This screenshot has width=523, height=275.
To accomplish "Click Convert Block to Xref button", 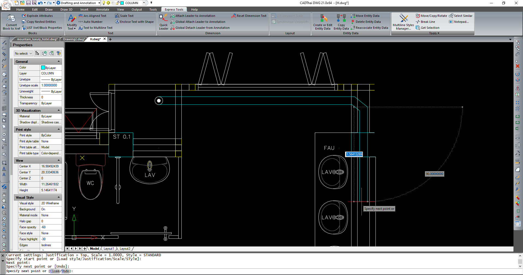I will click(x=11, y=22).
